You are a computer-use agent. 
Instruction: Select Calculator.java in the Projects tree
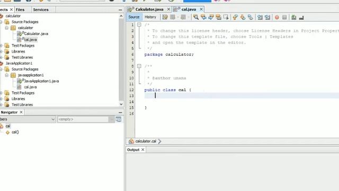(36, 33)
